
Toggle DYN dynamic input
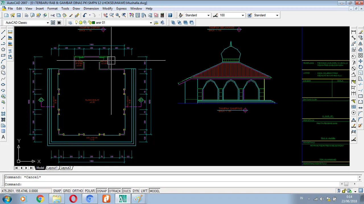tap(136, 191)
